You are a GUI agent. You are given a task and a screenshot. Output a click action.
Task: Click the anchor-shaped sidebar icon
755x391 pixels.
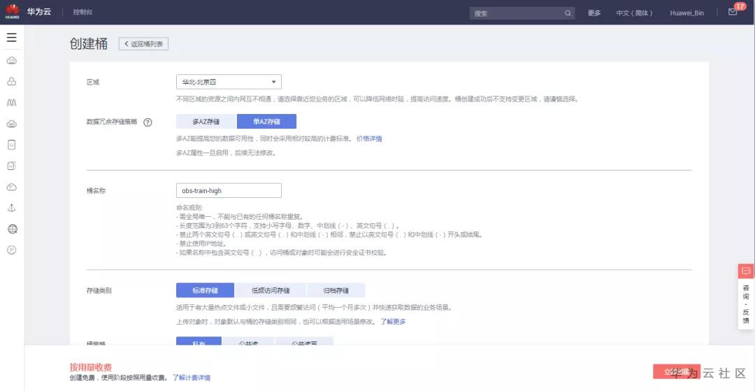pos(12,208)
